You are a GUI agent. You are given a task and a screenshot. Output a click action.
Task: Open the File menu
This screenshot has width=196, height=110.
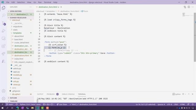(8, 2)
